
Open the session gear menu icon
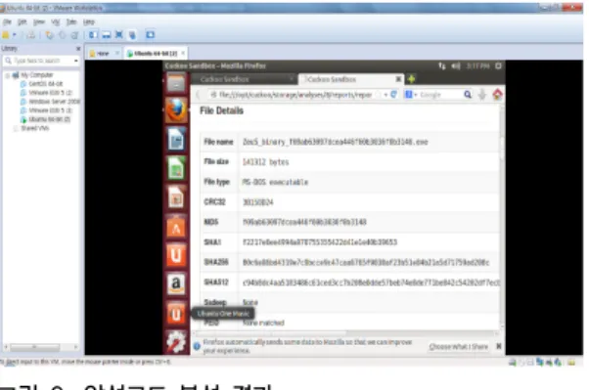(x=498, y=66)
